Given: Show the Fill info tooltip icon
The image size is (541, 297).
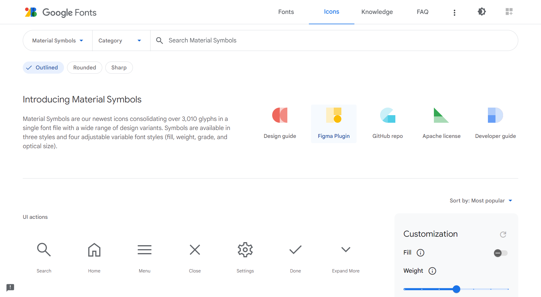Looking at the screenshot, I should (421, 253).
